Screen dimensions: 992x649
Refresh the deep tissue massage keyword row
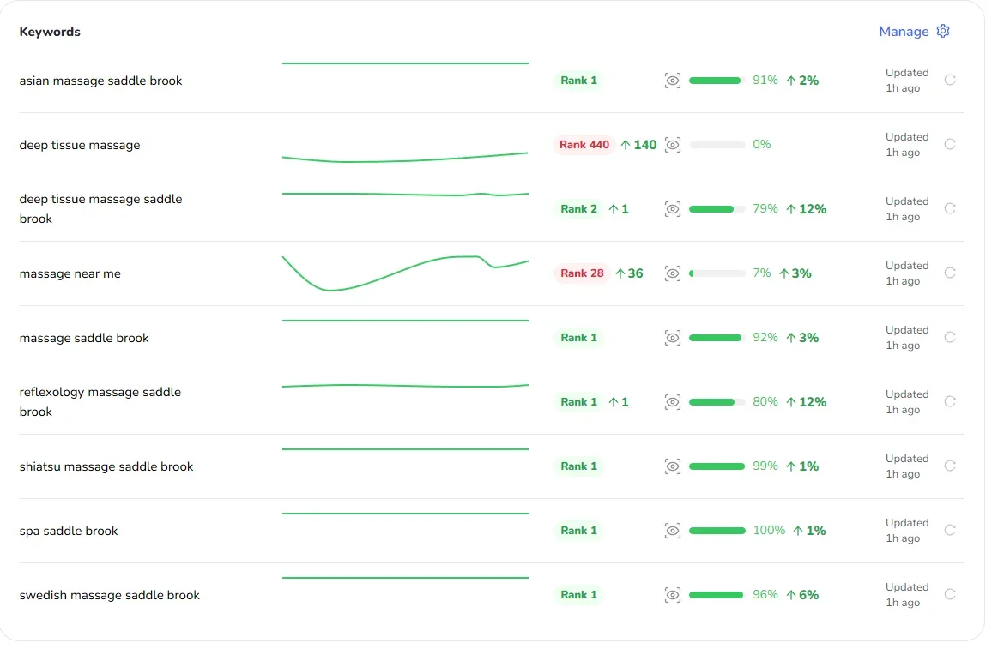(950, 144)
